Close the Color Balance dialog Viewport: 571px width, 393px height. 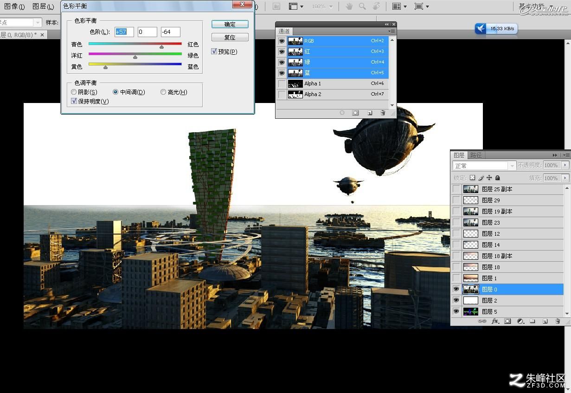tap(242, 4)
